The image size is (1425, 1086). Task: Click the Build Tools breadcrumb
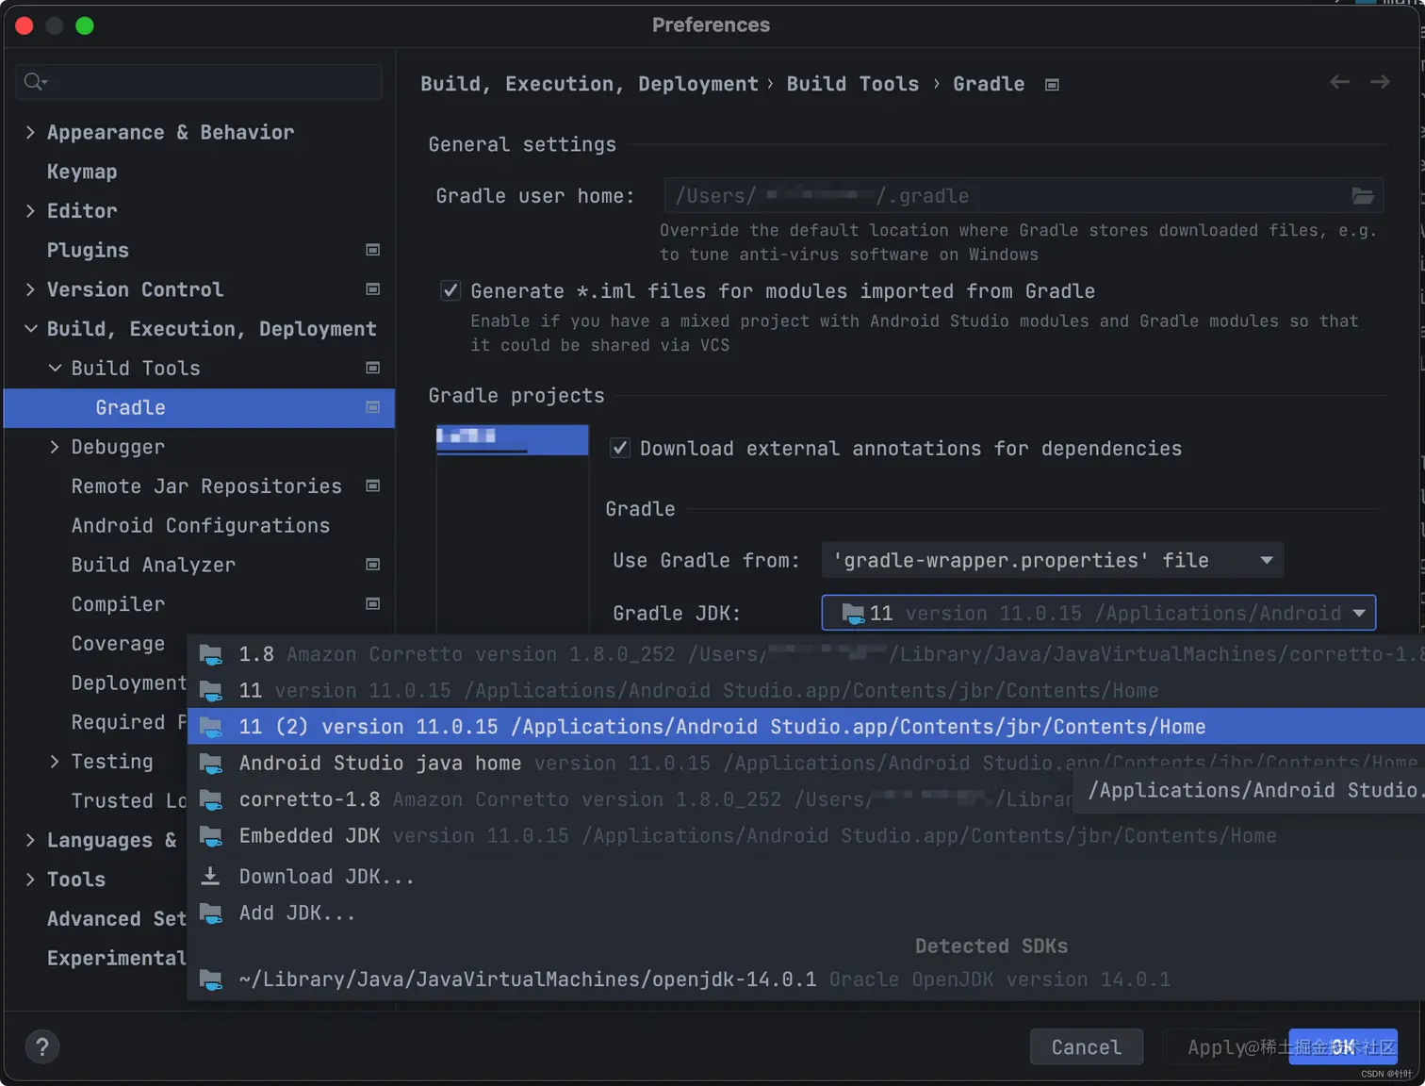(x=852, y=84)
